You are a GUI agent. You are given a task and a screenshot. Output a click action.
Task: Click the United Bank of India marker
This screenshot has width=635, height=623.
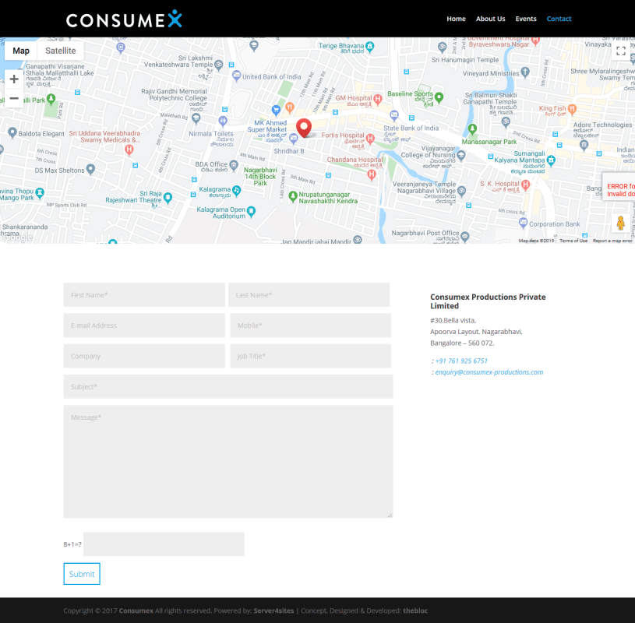pyautogui.click(x=237, y=76)
